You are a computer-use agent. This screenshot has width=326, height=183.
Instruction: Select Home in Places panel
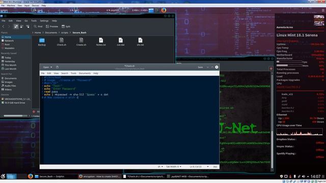[16, 37]
